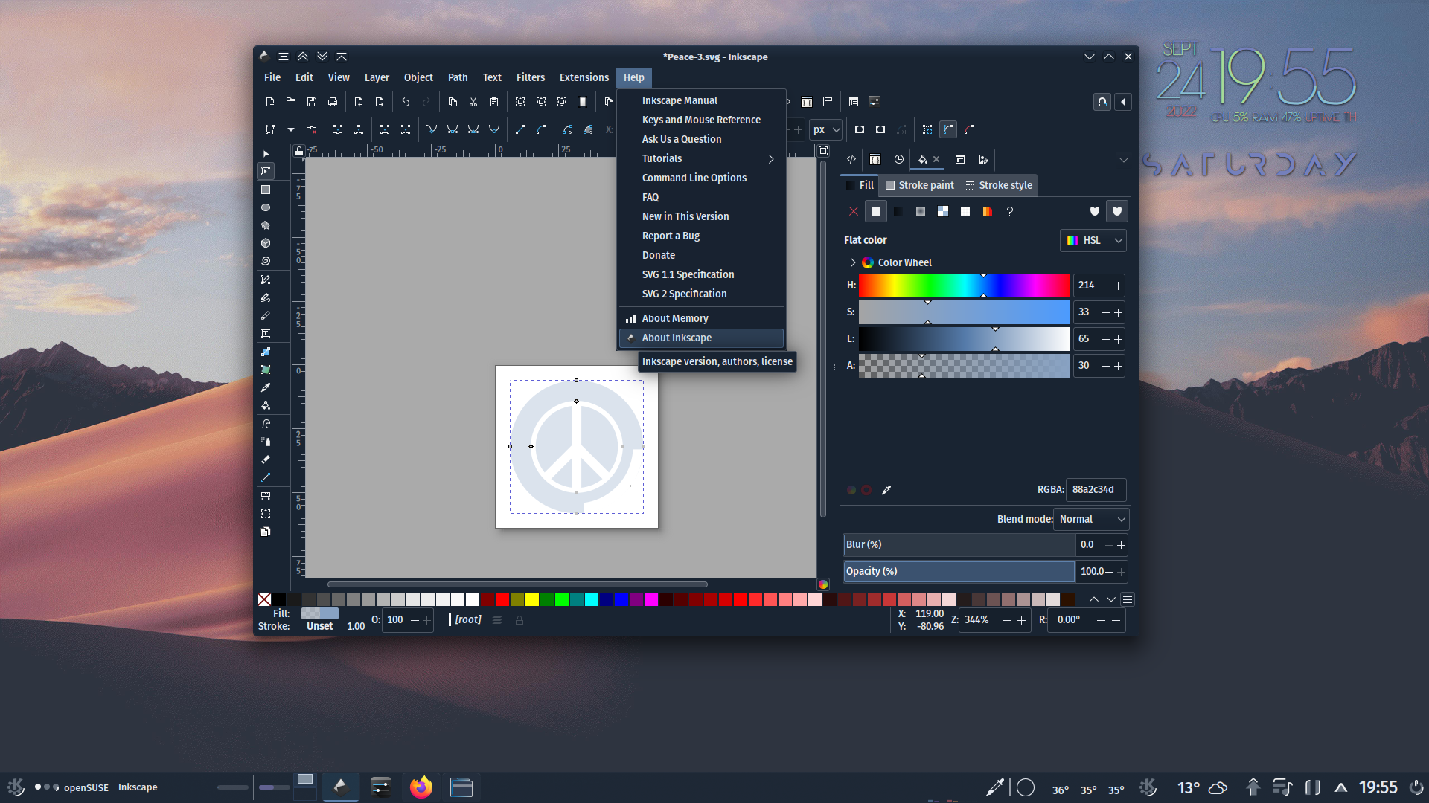
Task: Set fill to No paint
Action: 854,211
